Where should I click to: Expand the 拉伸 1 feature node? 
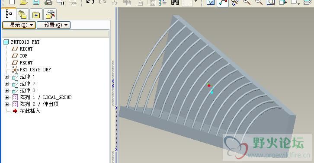click(6, 77)
